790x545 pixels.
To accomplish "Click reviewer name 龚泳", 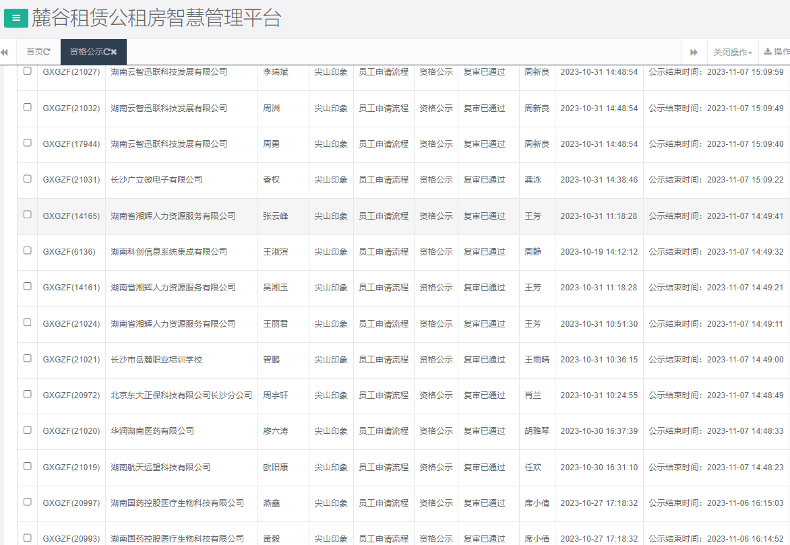I will click(533, 180).
